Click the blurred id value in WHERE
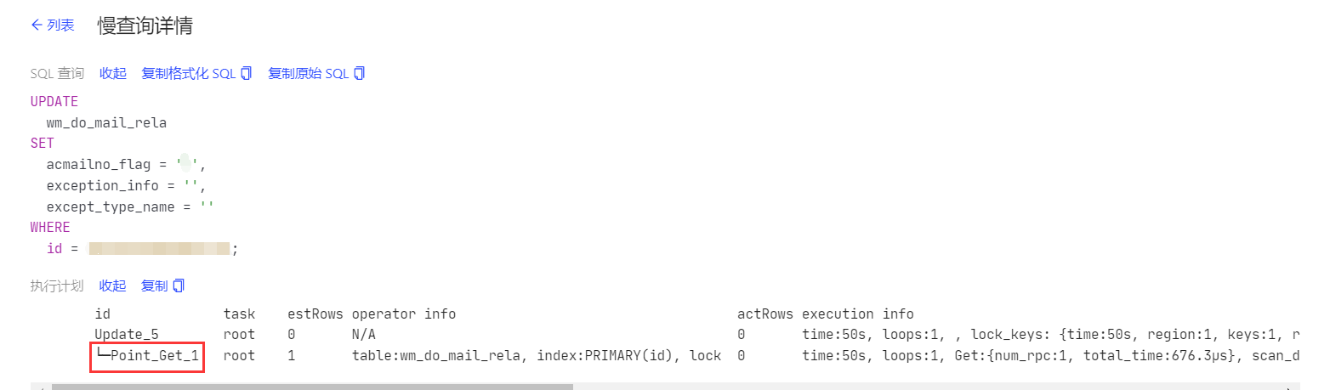The width and height of the screenshot is (1330, 390). coord(160,248)
